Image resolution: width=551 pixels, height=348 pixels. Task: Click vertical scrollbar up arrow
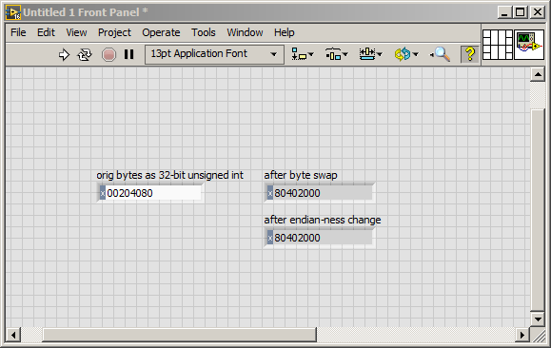[538, 74]
